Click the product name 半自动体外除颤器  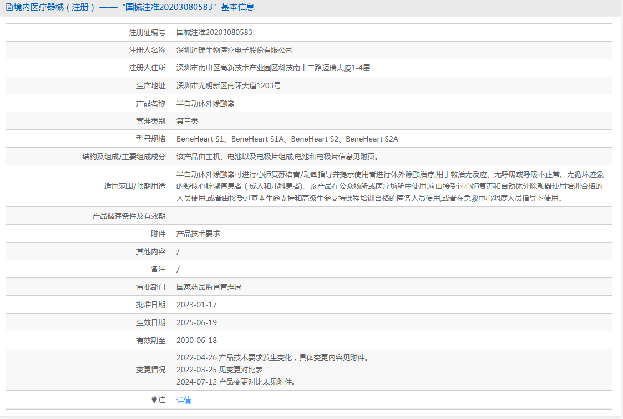click(x=205, y=103)
